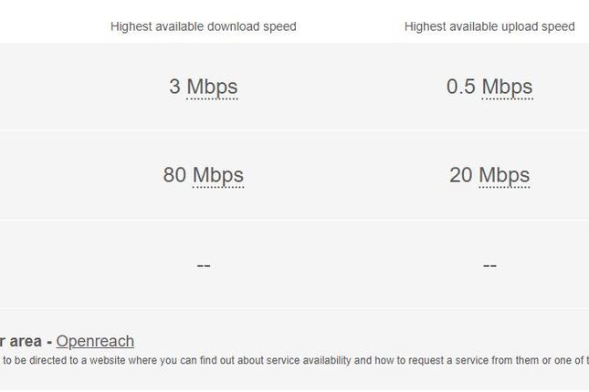Click the number 80 in download column
The height and width of the screenshot is (392, 589).
(174, 175)
